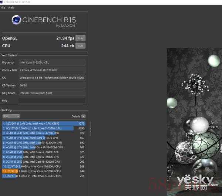Click the ranking list scrollbar grip

coord(90,128)
